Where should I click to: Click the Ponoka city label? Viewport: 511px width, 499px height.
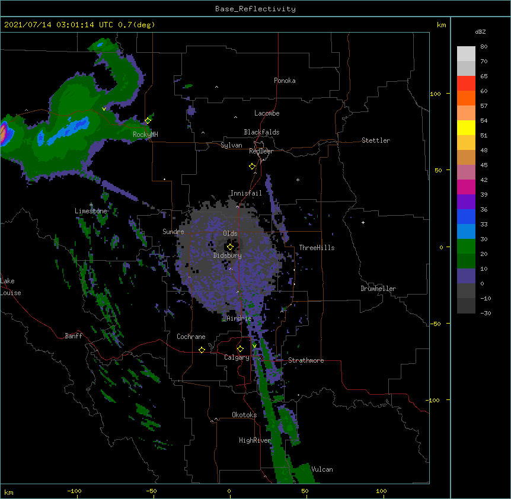click(x=285, y=81)
